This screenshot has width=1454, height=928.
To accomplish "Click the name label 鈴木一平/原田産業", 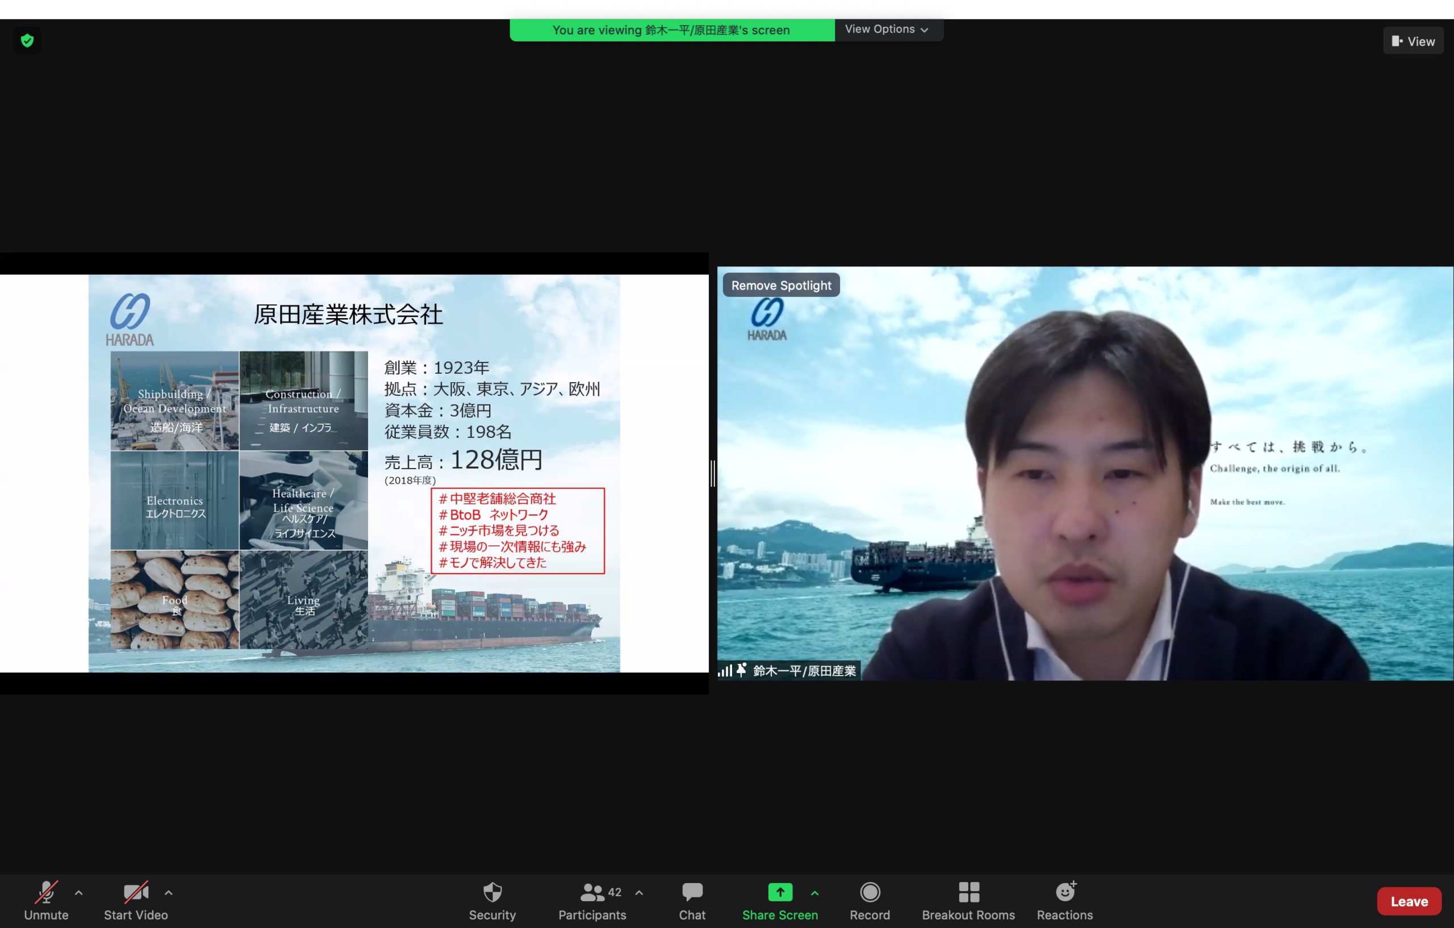I will coord(805,671).
